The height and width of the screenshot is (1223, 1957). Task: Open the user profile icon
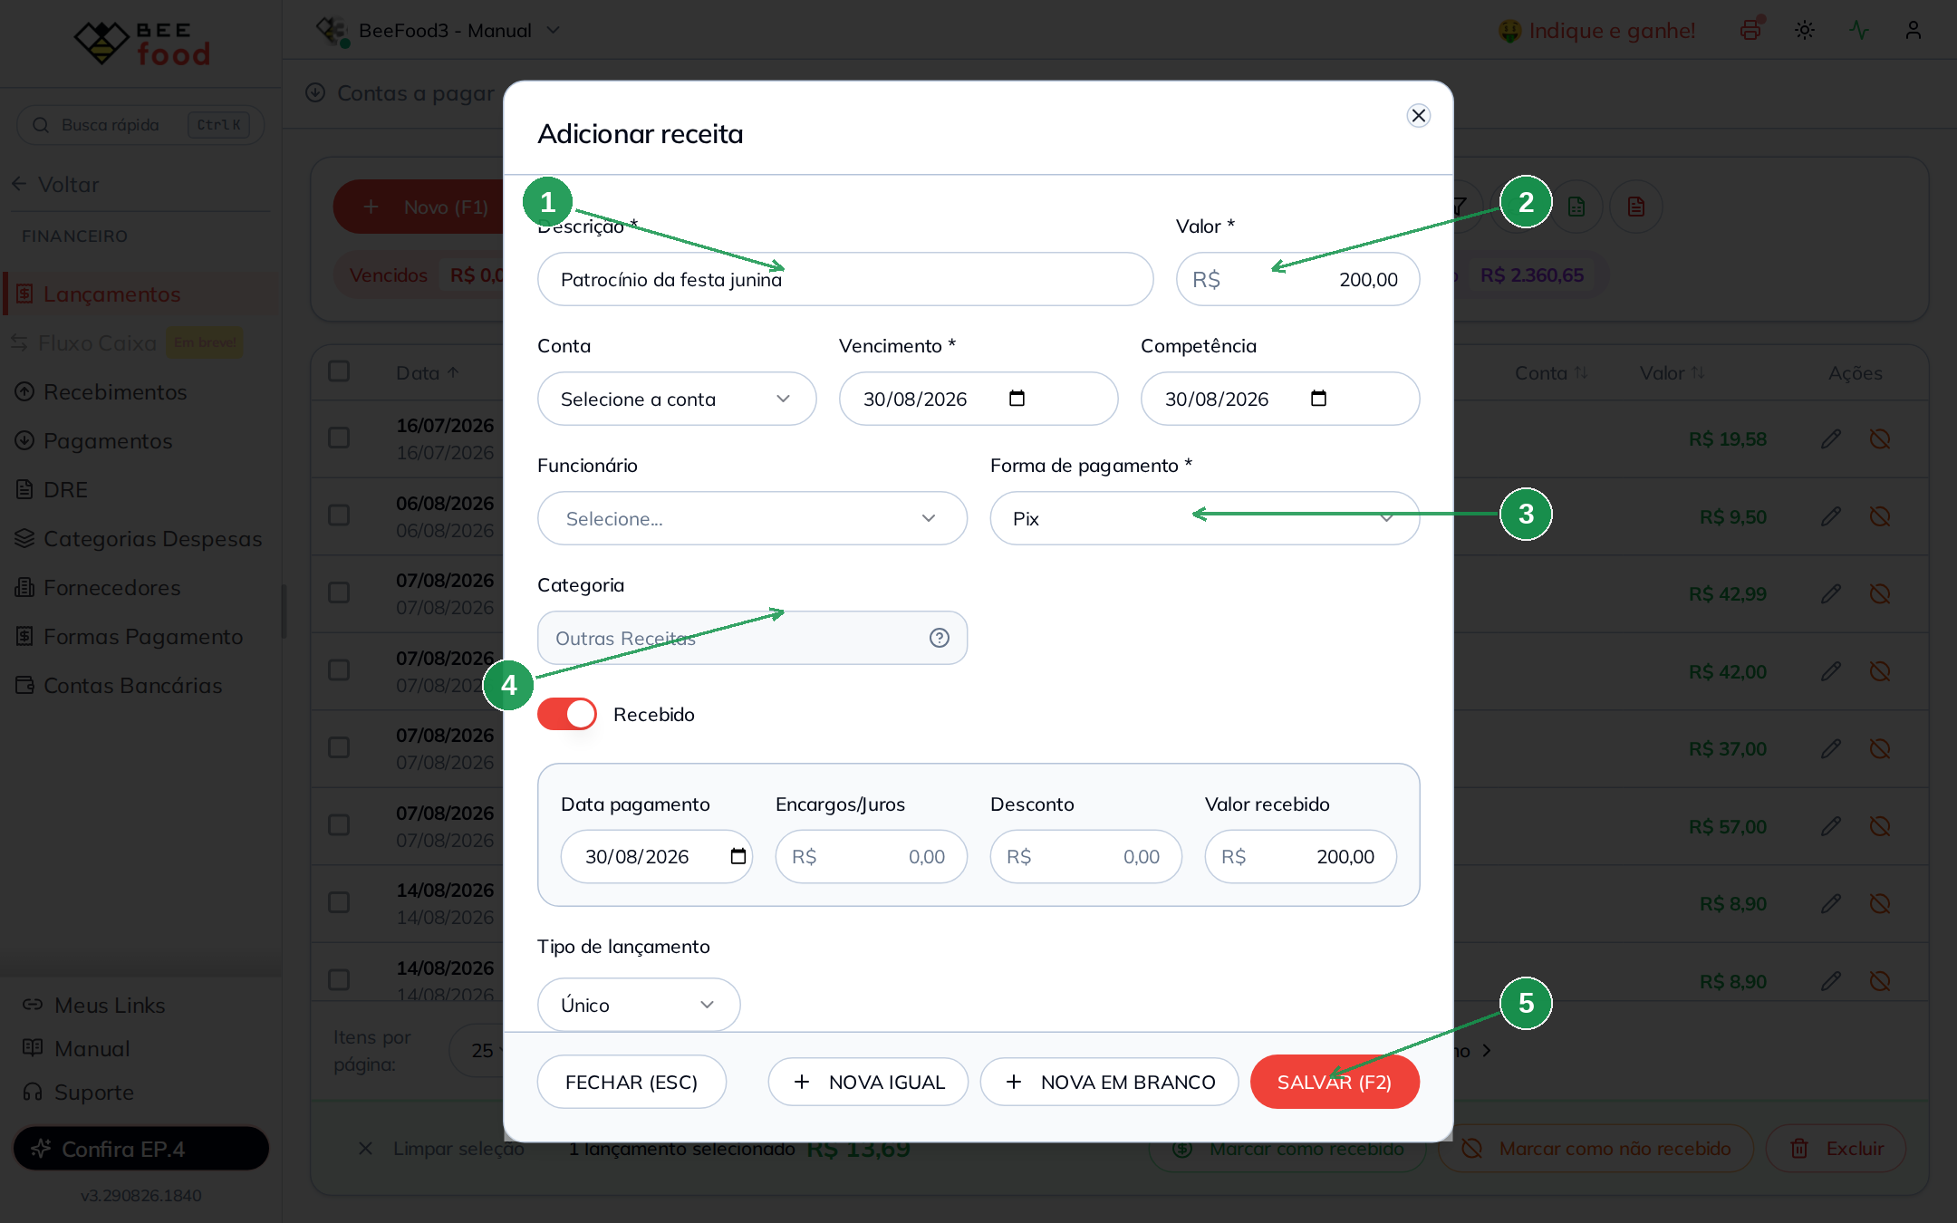[x=1914, y=30]
